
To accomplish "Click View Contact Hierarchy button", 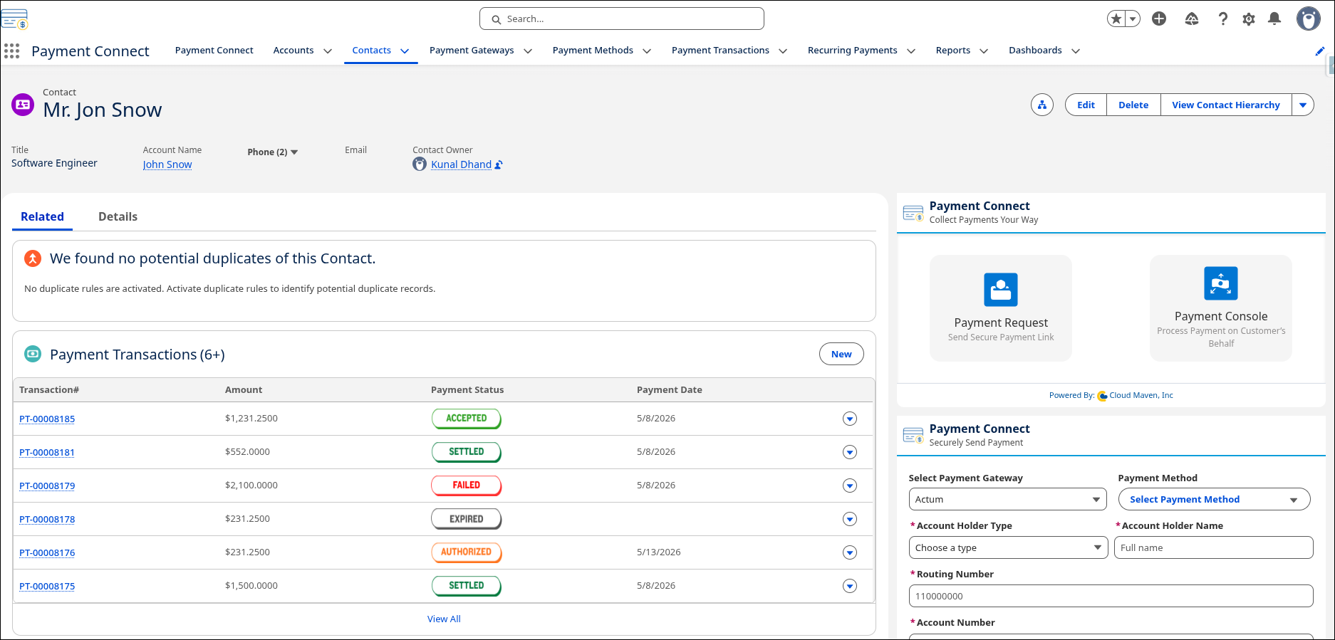I will pos(1226,105).
